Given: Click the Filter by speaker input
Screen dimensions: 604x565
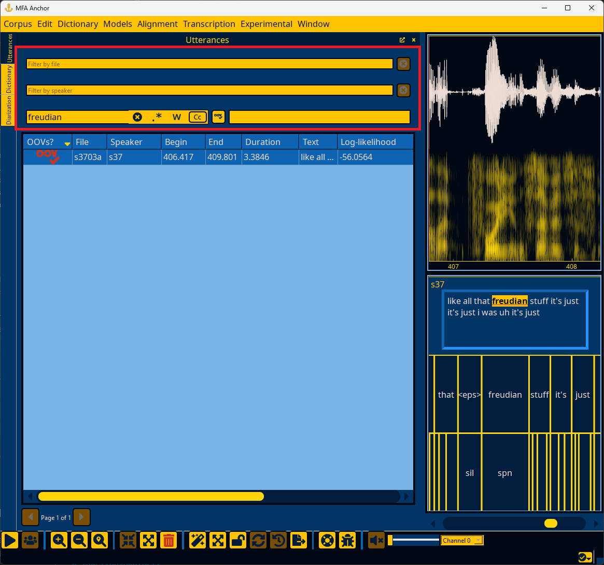Looking at the screenshot, I should click(209, 91).
